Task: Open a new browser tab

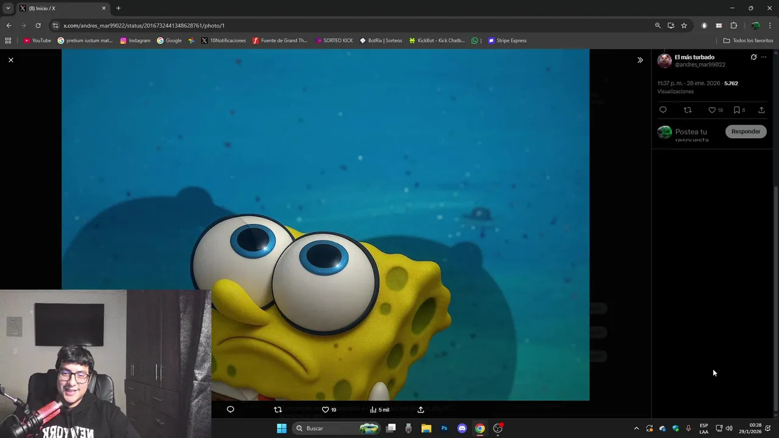Action: 118,9
